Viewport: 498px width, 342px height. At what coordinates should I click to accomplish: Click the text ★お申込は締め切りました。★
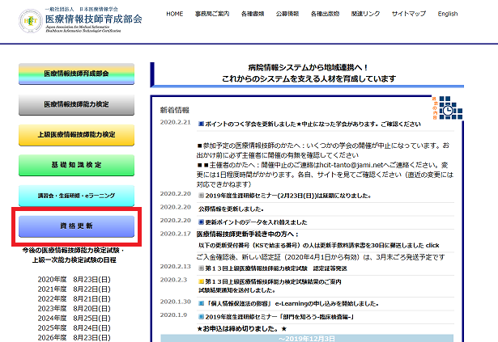pyautogui.click(x=241, y=329)
